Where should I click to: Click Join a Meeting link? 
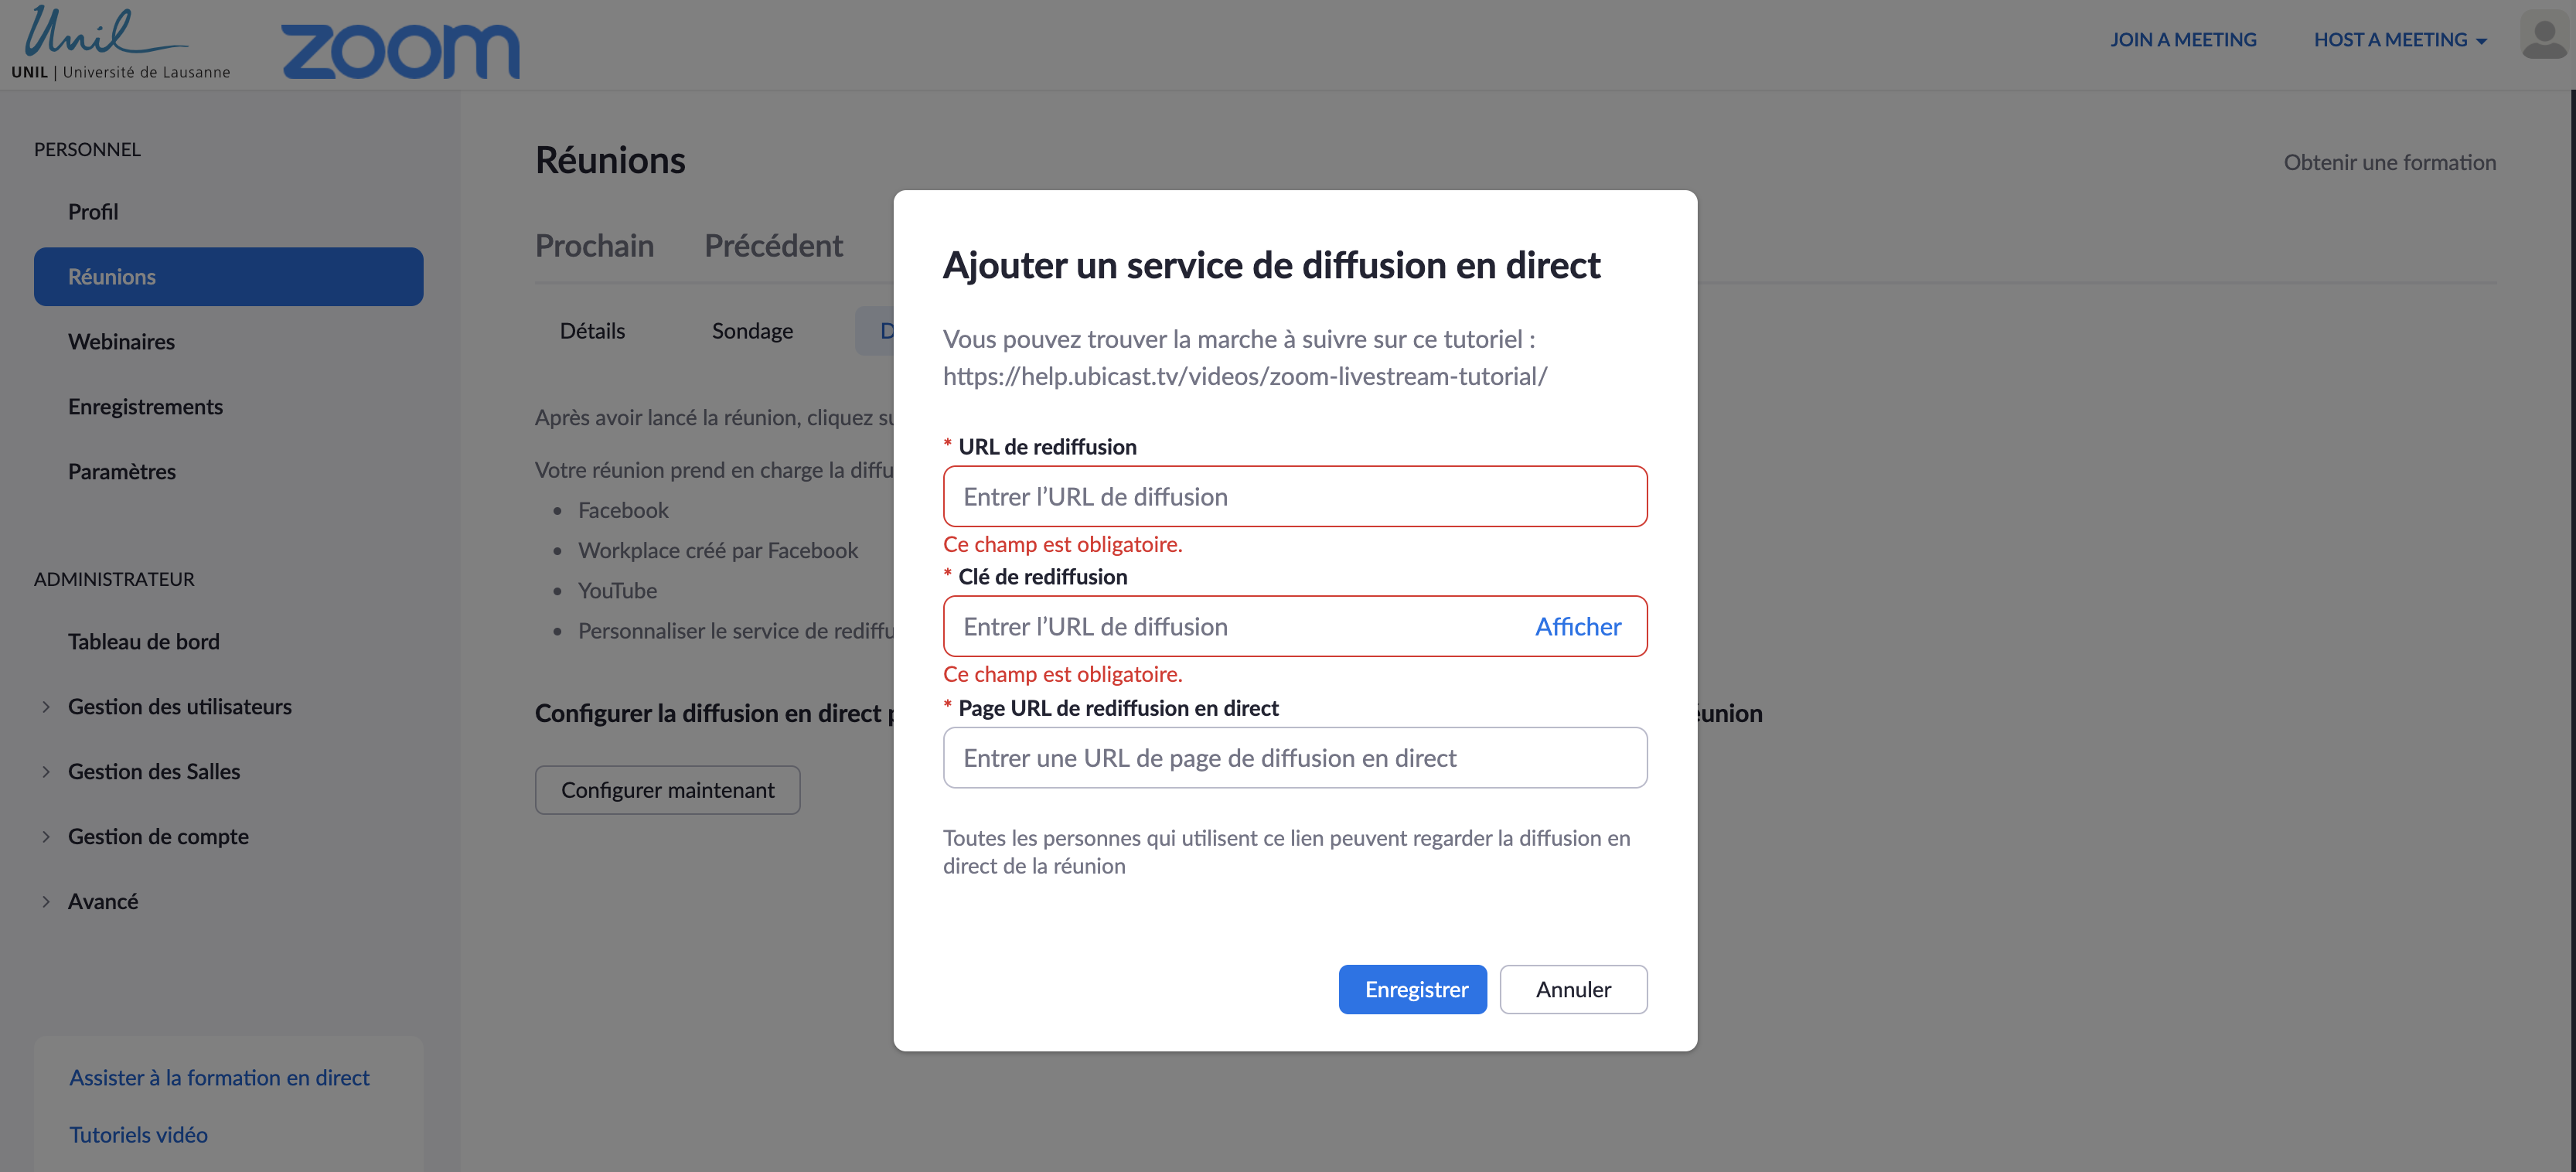point(2183,40)
